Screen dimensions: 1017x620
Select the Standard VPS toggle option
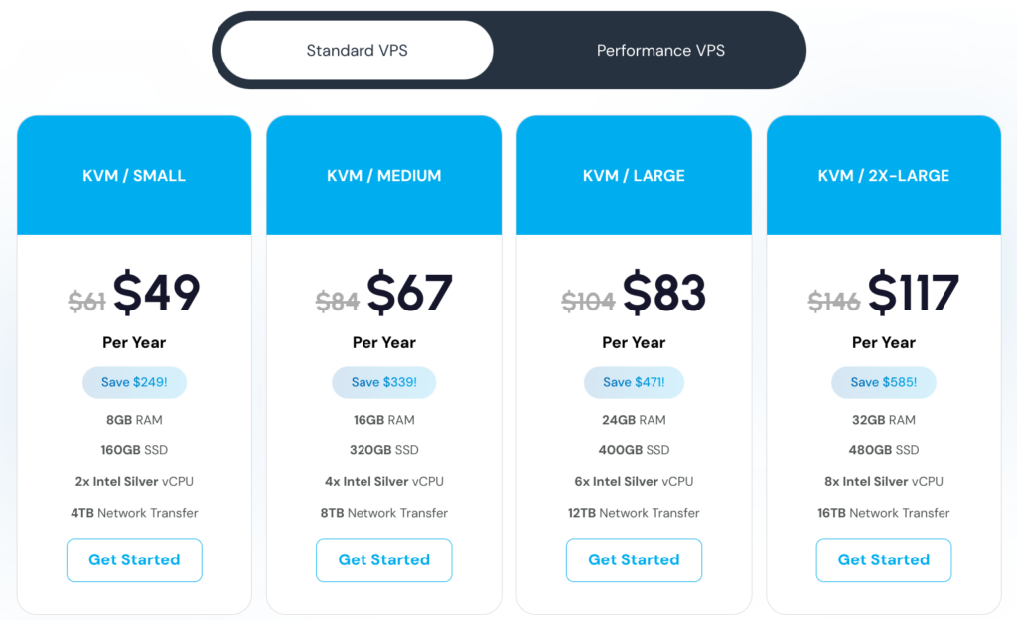[357, 50]
